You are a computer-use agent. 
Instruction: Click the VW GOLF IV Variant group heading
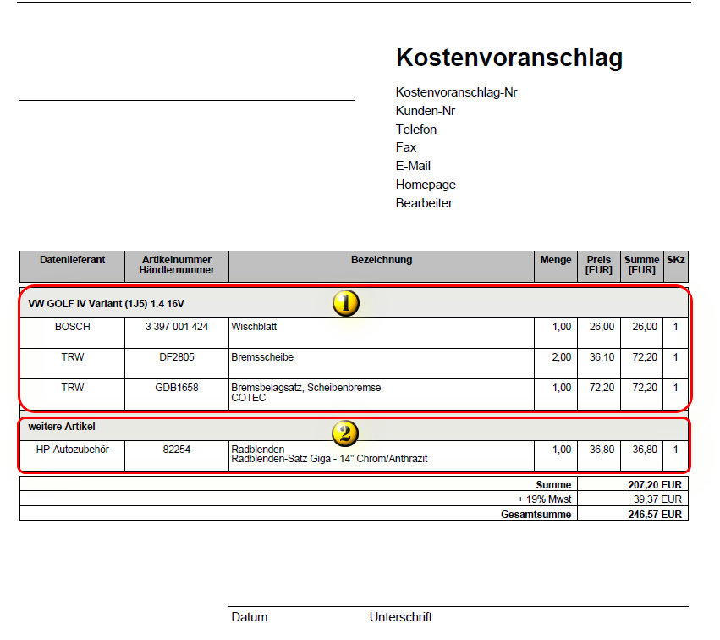[106, 304]
